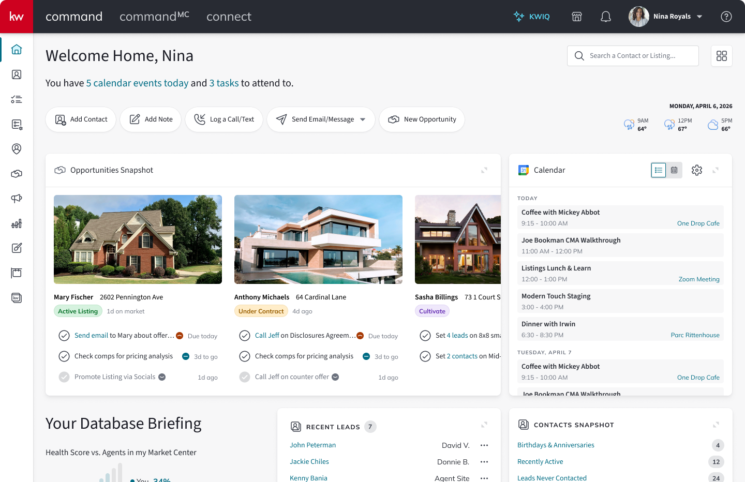Open options menu for Kenny Bania lead
Screen dimensions: 745x482
(484, 478)
